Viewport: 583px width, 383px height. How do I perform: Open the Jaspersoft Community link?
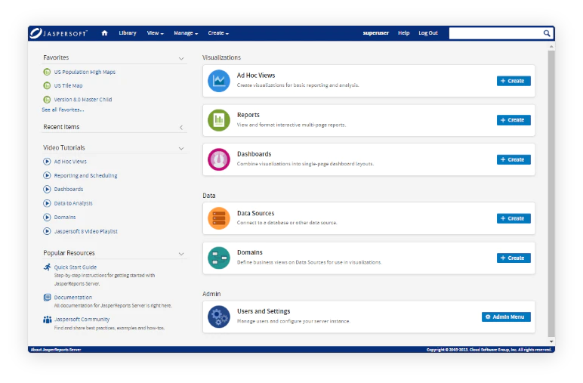[x=82, y=320]
